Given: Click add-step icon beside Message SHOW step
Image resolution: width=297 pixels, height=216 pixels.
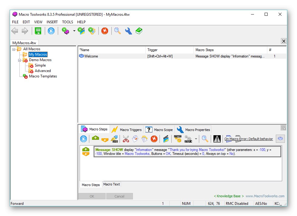Looking at the screenshot, I should [x=86, y=152].
